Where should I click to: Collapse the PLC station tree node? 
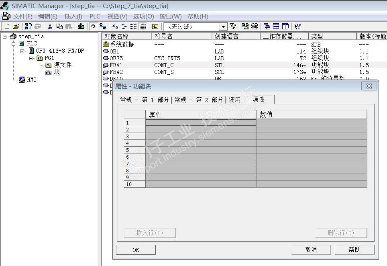pos(13,44)
